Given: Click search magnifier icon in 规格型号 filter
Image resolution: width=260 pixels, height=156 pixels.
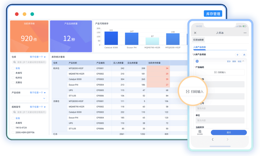Looking at the screenshot, I should [15, 112].
